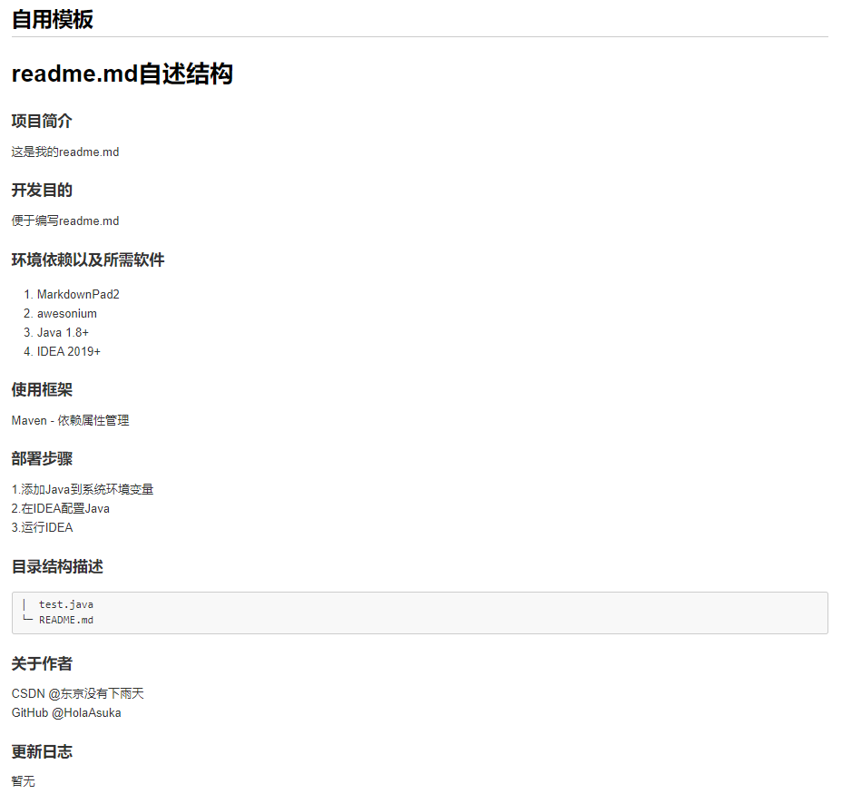This screenshot has height=794, width=842.
Task: Select the 添加Java到系统环境变量 step text
Action: point(82,489)
